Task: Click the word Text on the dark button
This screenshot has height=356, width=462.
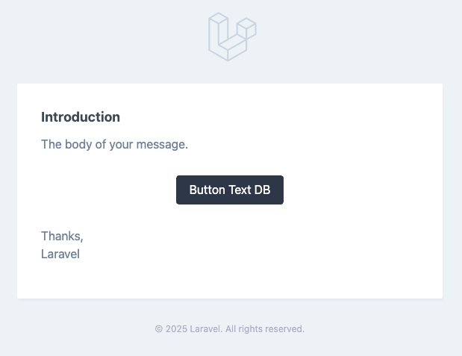Action: [240, 190]
